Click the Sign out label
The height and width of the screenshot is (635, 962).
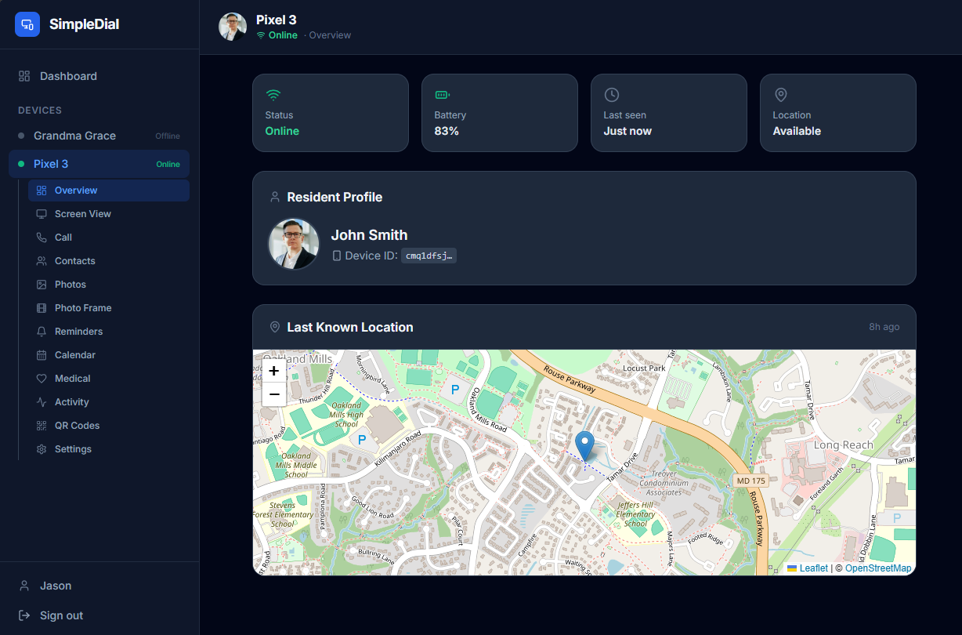(62, 615)
